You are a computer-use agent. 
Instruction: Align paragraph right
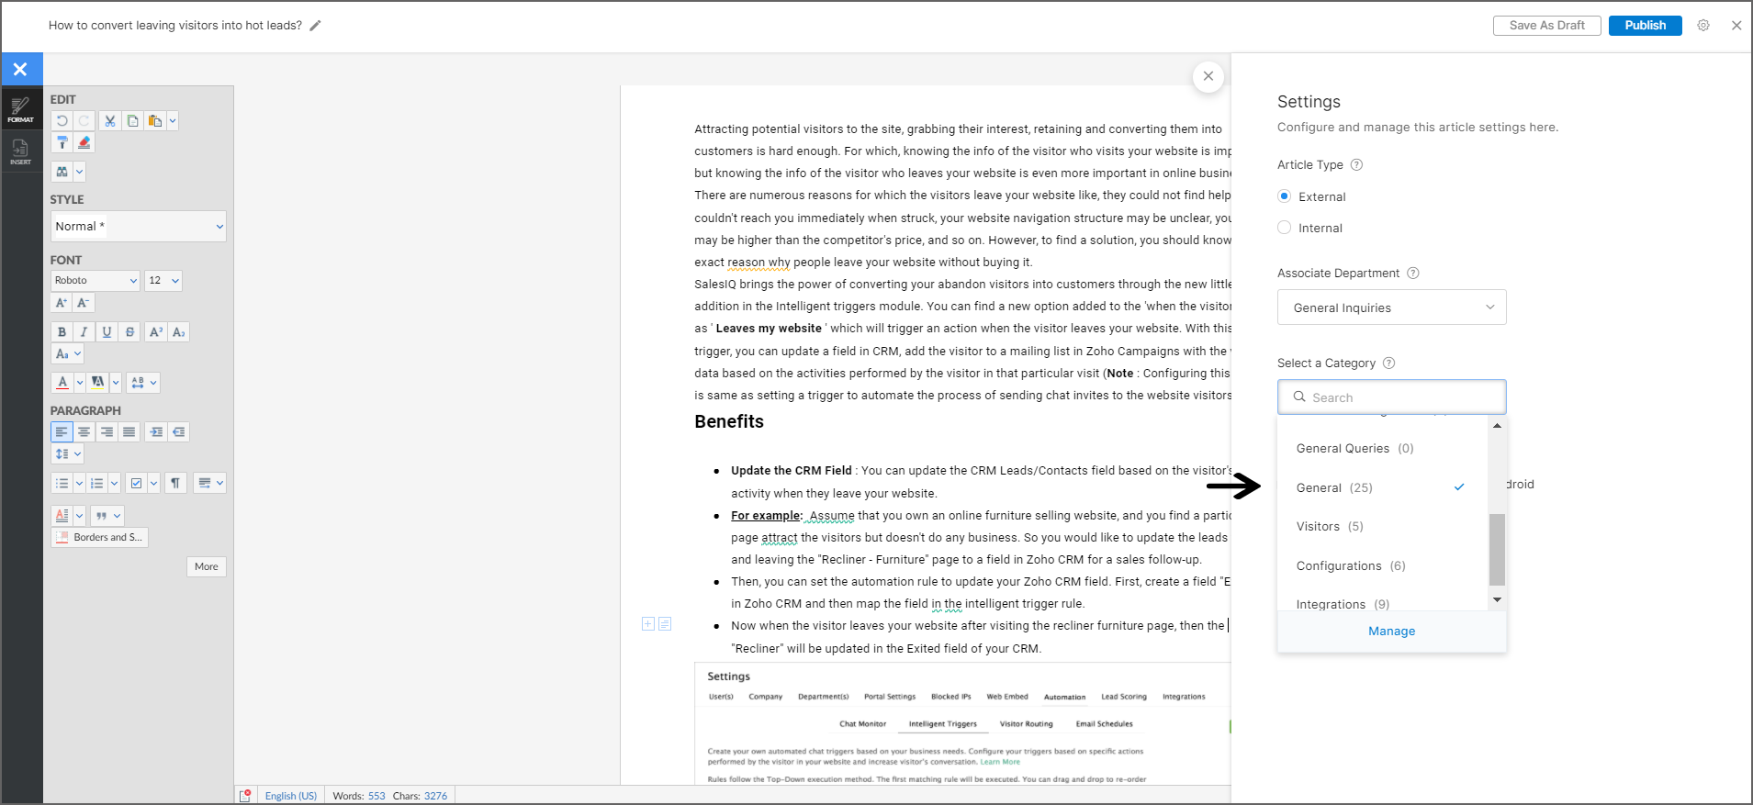point(107,432)
